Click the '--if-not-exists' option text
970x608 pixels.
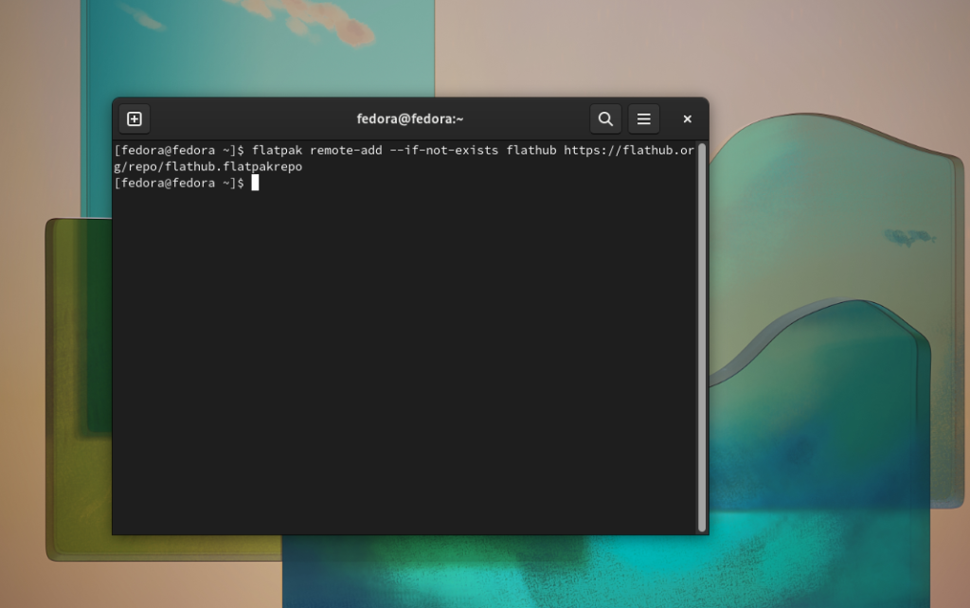pos(443,151)
